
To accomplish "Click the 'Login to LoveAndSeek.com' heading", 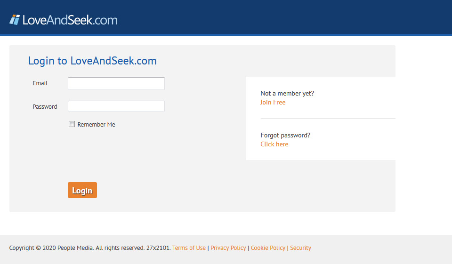I will (x=92, y=61).
